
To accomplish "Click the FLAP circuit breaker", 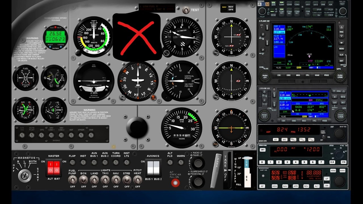I will [72, 162].
